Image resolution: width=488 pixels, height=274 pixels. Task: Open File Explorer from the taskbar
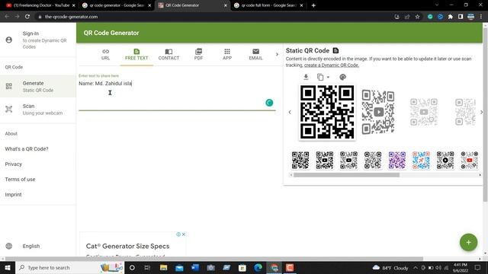point(164,267)
